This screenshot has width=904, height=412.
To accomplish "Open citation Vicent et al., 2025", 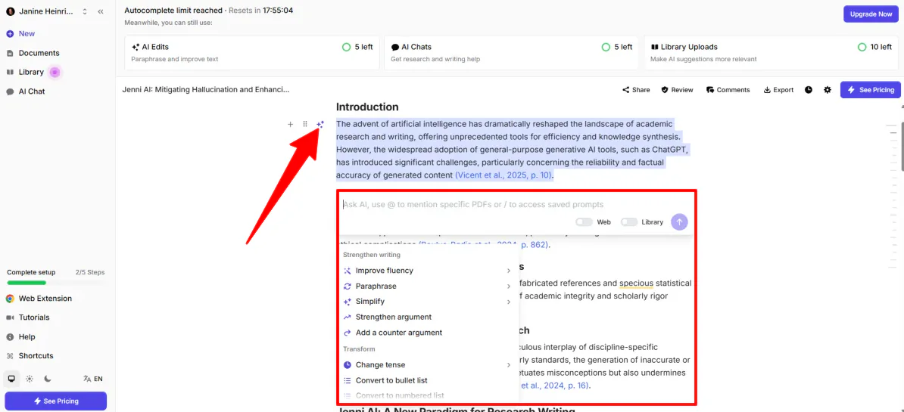I will tap(503, 175).
